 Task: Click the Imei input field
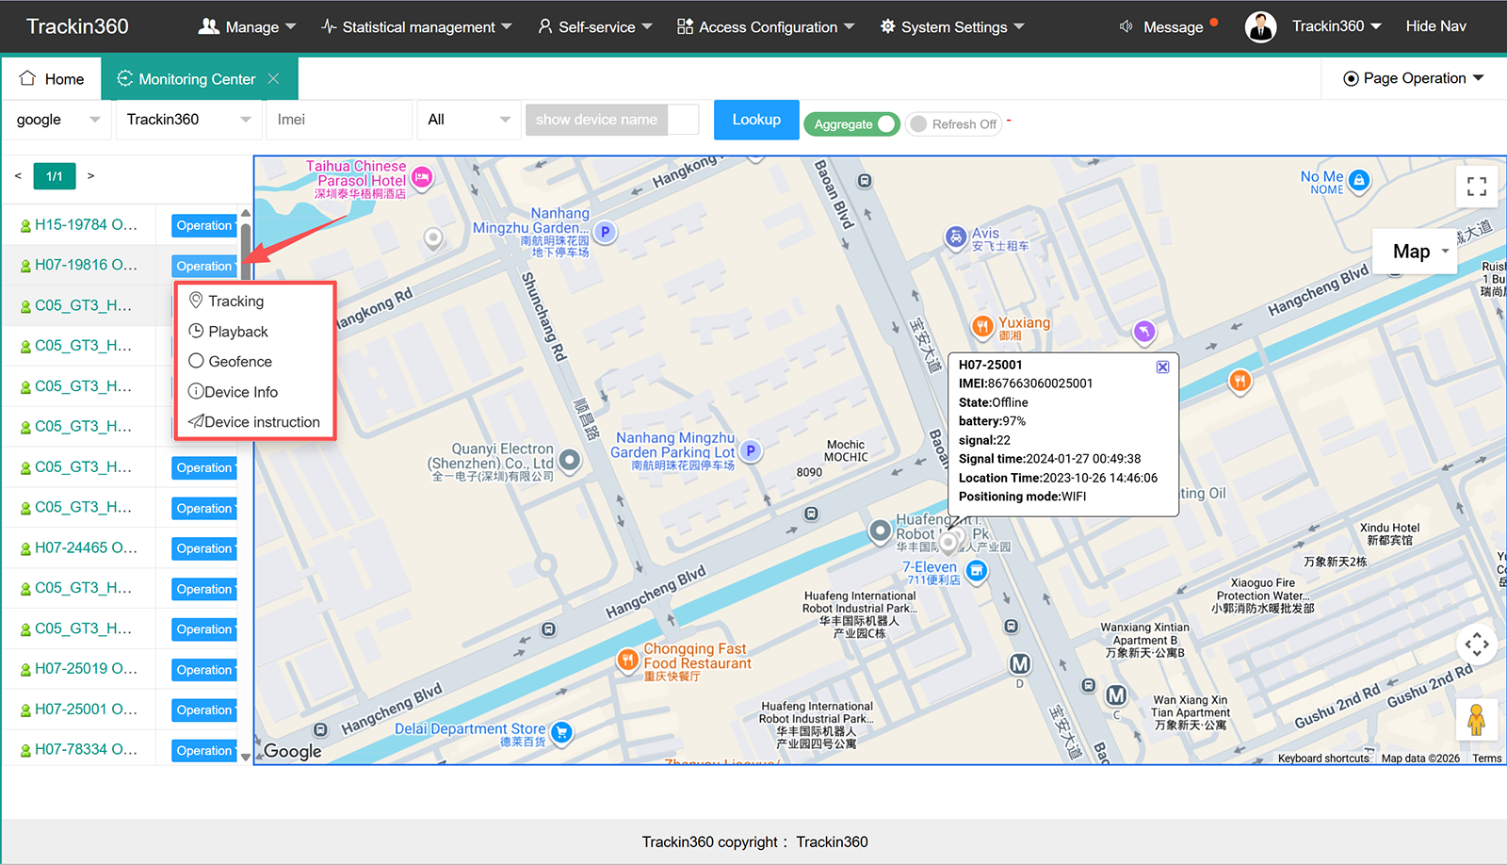coord(340,120)
